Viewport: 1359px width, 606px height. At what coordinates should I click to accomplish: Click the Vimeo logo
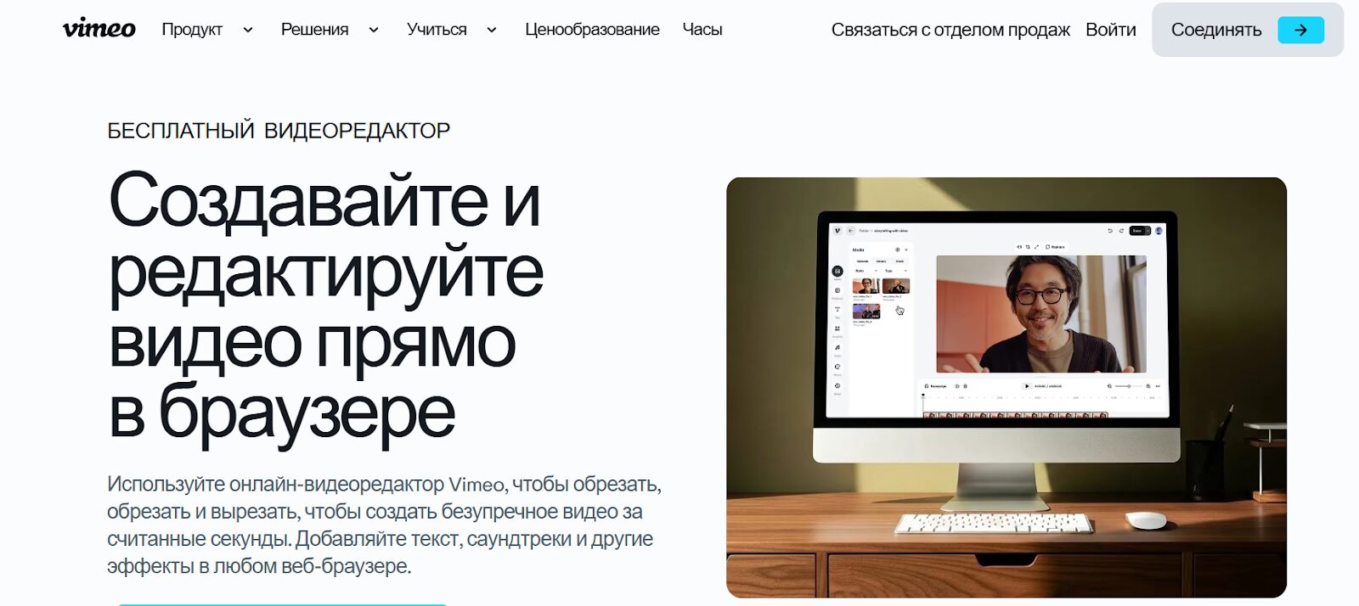[x=99, y=29]
